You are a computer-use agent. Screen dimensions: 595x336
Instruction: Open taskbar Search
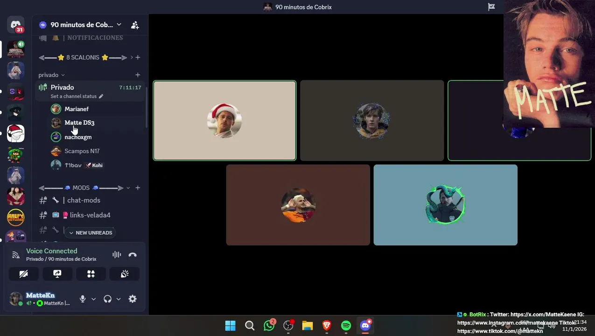pyautogui.click(x=250, y=325)
